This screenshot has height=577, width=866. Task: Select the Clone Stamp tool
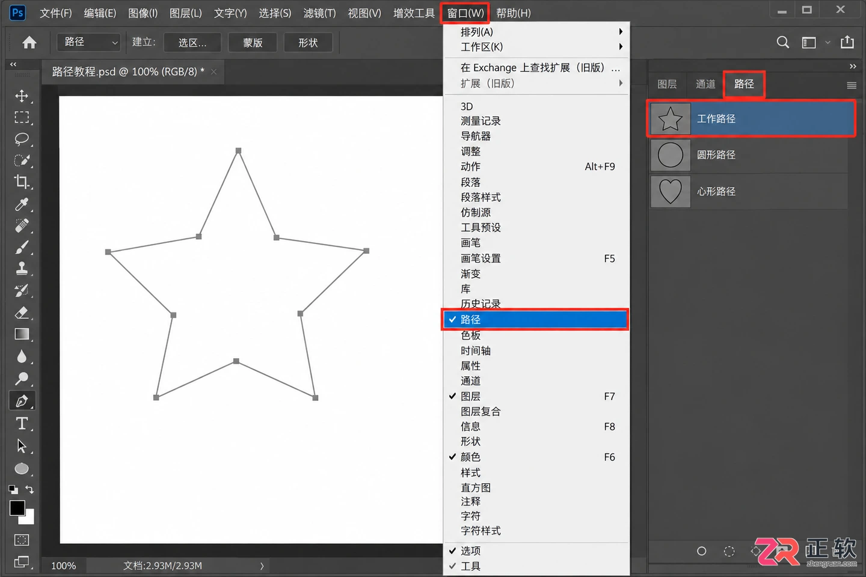click(x=22, y=269)
